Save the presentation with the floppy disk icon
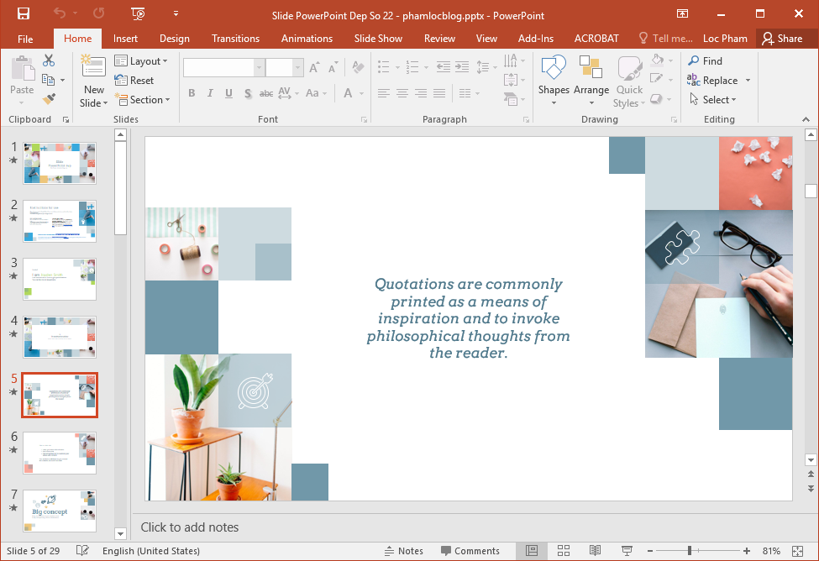 coord(23,13)
